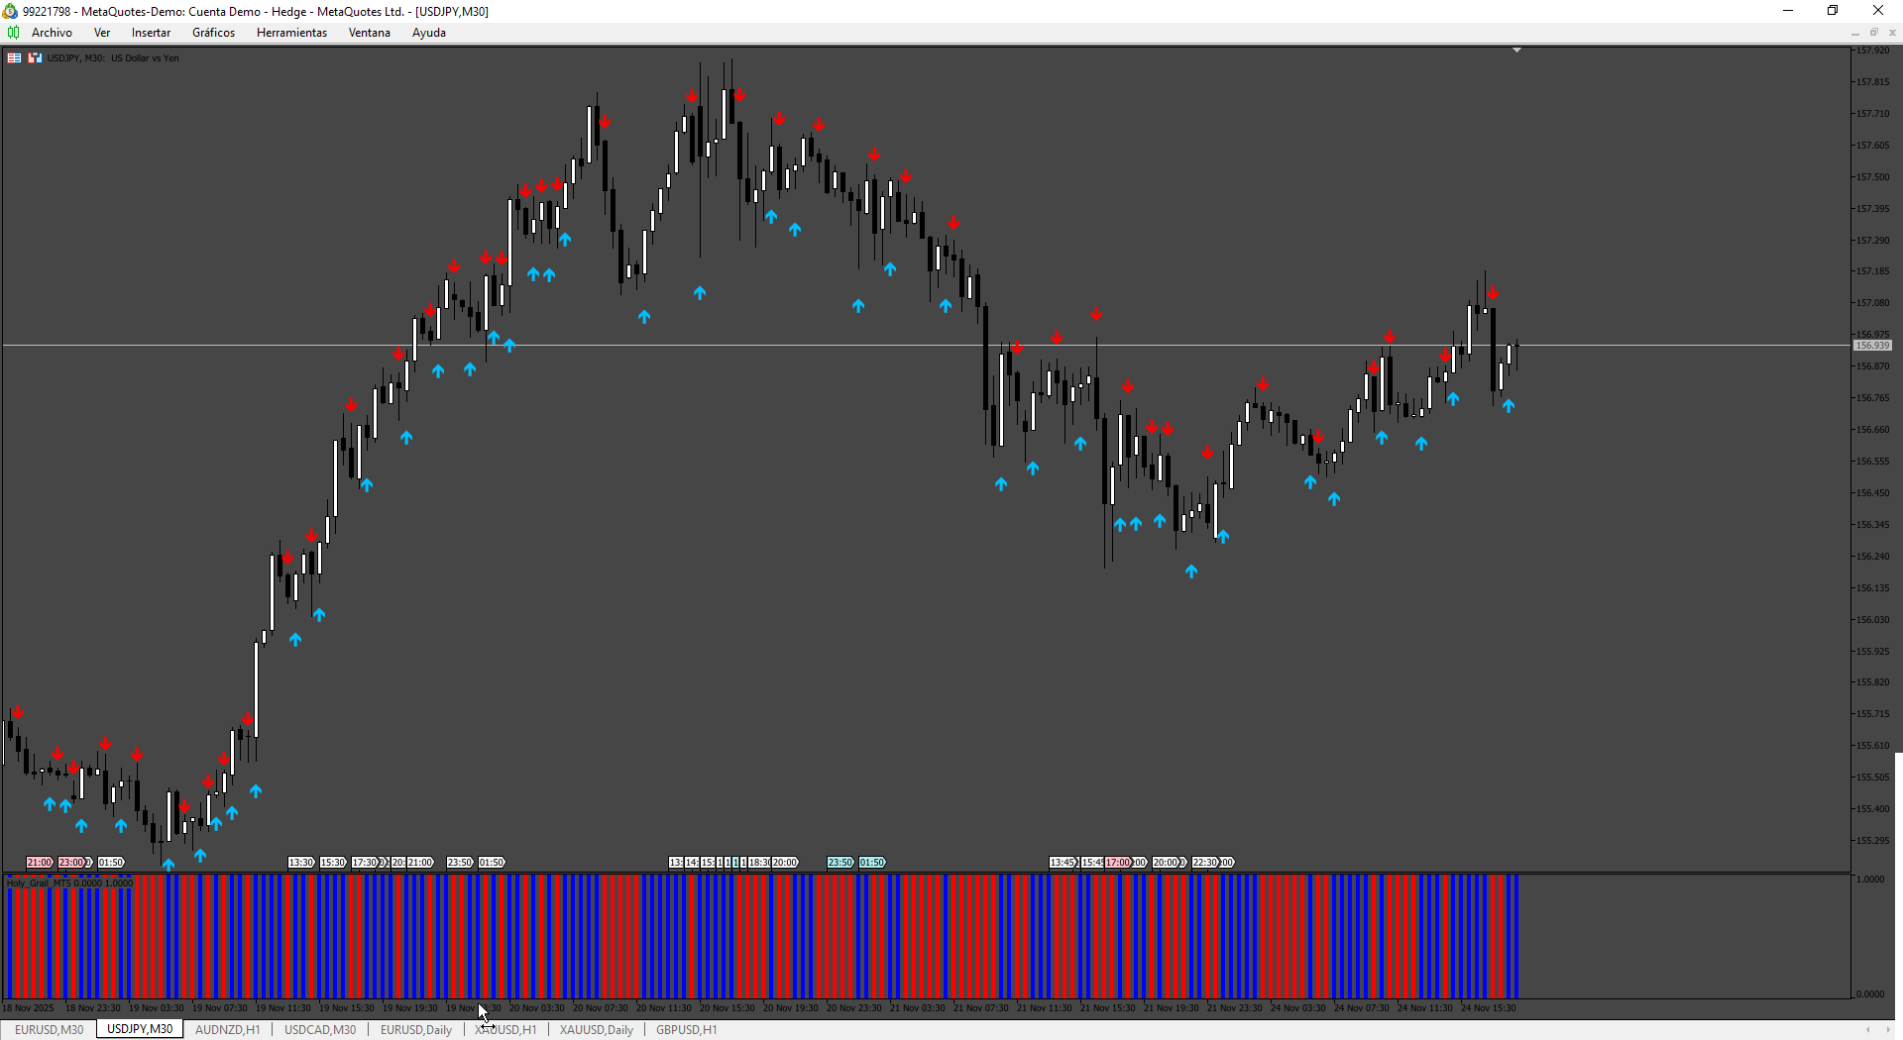Open the Insertar menu

tap(151, 33)
